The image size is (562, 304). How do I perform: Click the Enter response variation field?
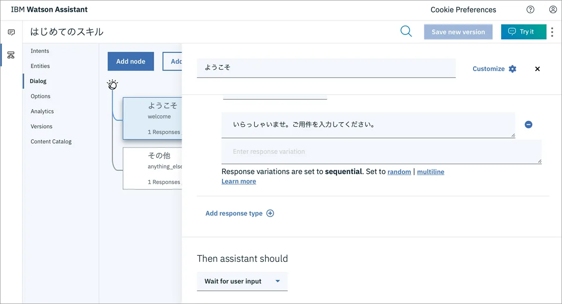click(x=381, y=152)
